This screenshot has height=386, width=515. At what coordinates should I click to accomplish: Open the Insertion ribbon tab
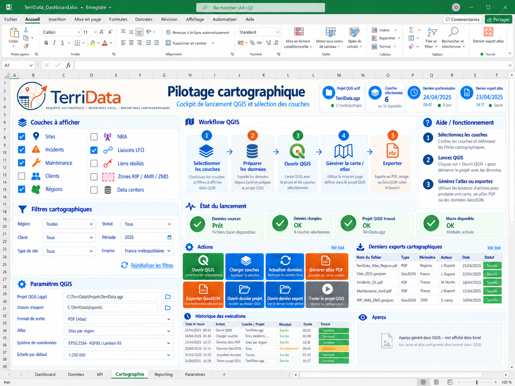click(57, 19)
